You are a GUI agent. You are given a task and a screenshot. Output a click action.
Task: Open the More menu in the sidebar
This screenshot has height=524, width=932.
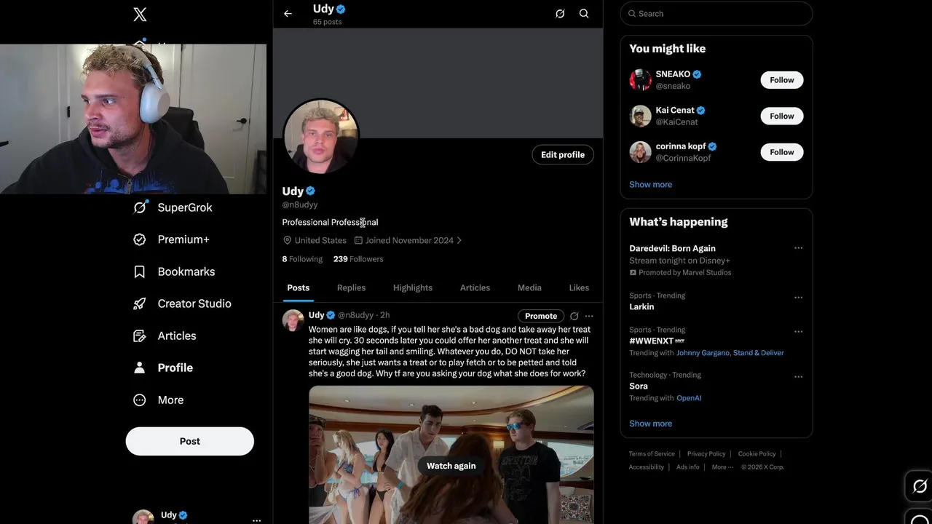159,400
